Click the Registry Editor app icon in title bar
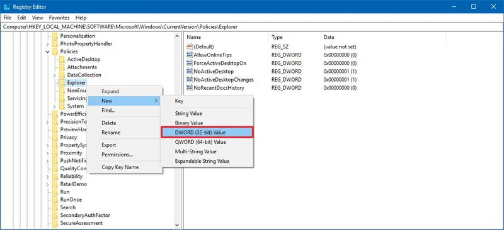This screenshot has width=504, height=230. (x=6, y=6)
